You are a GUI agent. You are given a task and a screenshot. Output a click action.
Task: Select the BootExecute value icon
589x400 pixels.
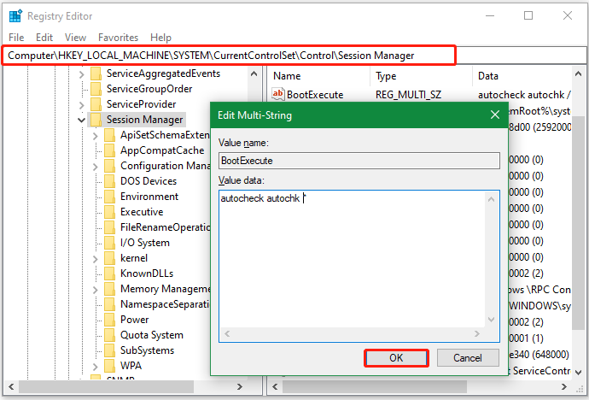pyautogui.click(x=278, y=94)
